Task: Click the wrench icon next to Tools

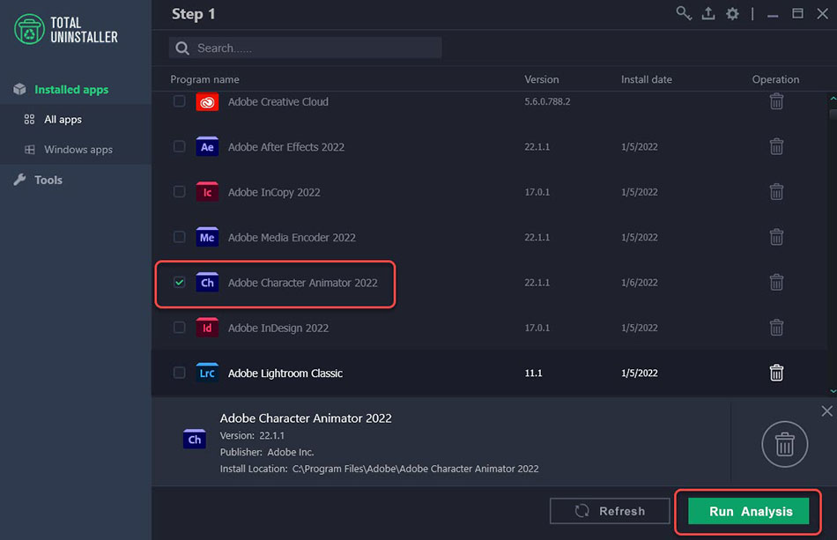Action: [19, 180]
